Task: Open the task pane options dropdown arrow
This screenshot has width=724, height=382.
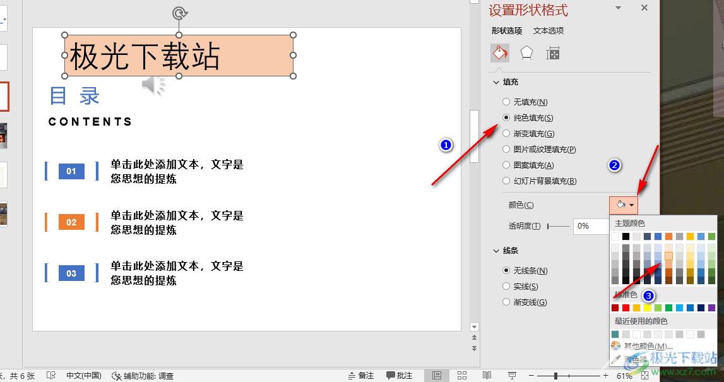Action: click(618, 8)
